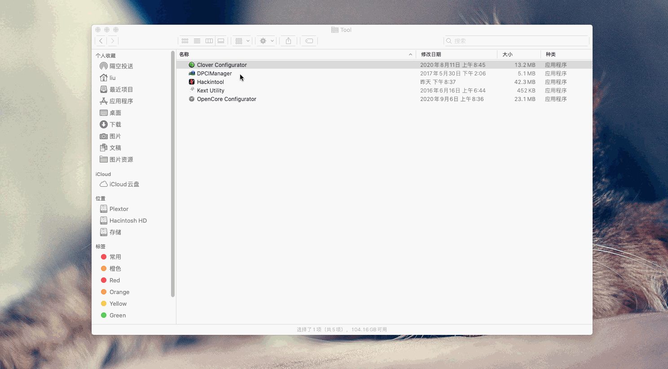This screenshot has height=369, width=668.
Task: Filter by the Orange tag
Action: [115, 292]
